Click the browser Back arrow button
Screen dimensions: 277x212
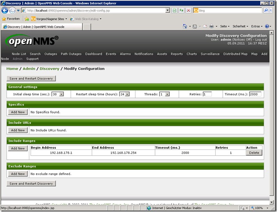(5, 11)
